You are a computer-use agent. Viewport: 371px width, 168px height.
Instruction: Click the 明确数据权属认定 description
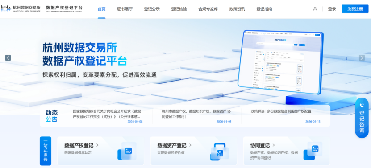[78, 153]
